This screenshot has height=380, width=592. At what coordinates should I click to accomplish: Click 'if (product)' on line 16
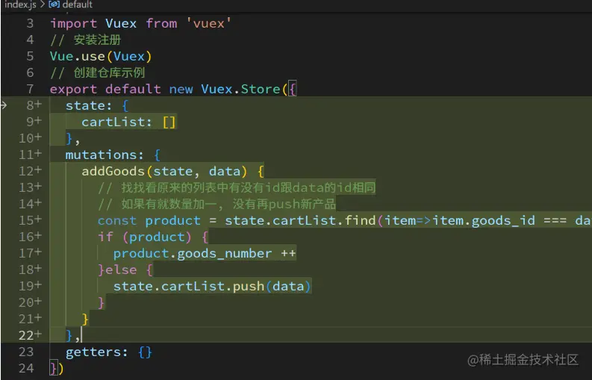pyautogui.click(x=145, y=237)
